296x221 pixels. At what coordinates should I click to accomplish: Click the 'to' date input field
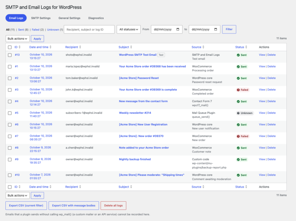(204, 29)
